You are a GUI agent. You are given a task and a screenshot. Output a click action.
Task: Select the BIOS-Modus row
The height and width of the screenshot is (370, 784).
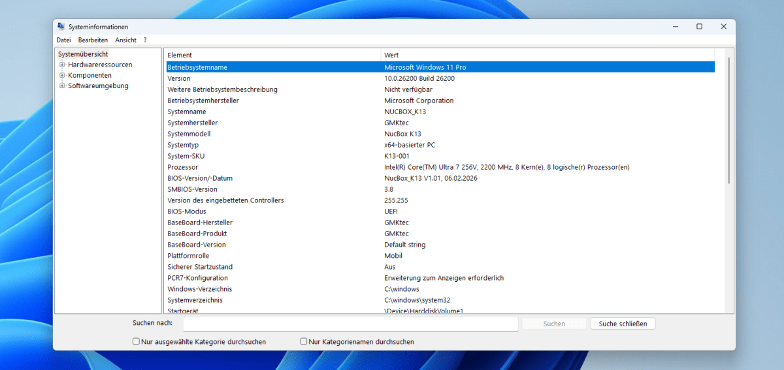439,211
